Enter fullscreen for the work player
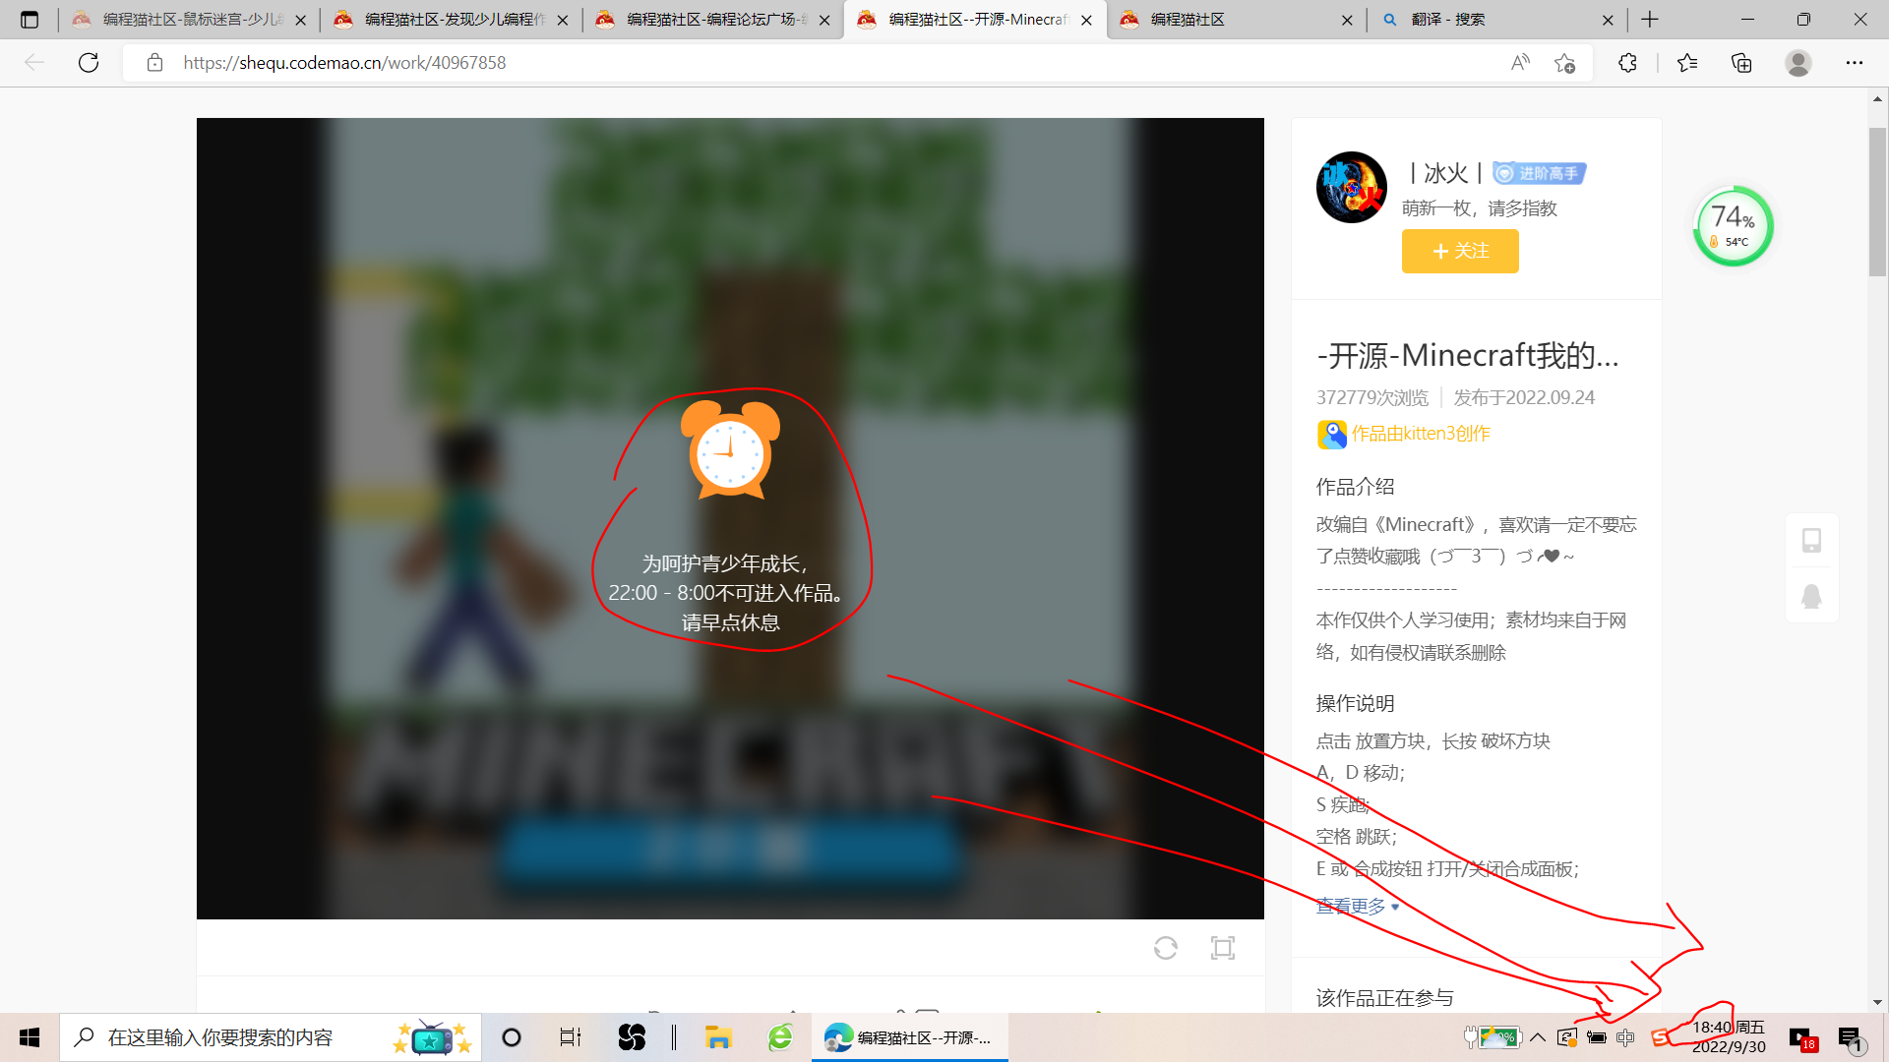1889x1062 pixels. [1223, 948]
